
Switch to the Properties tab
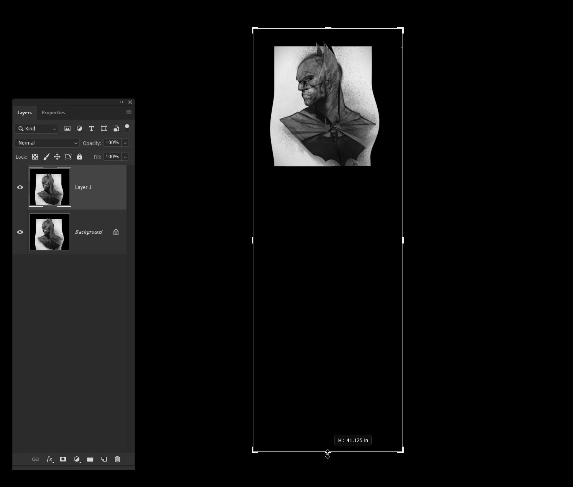point(53,113)
